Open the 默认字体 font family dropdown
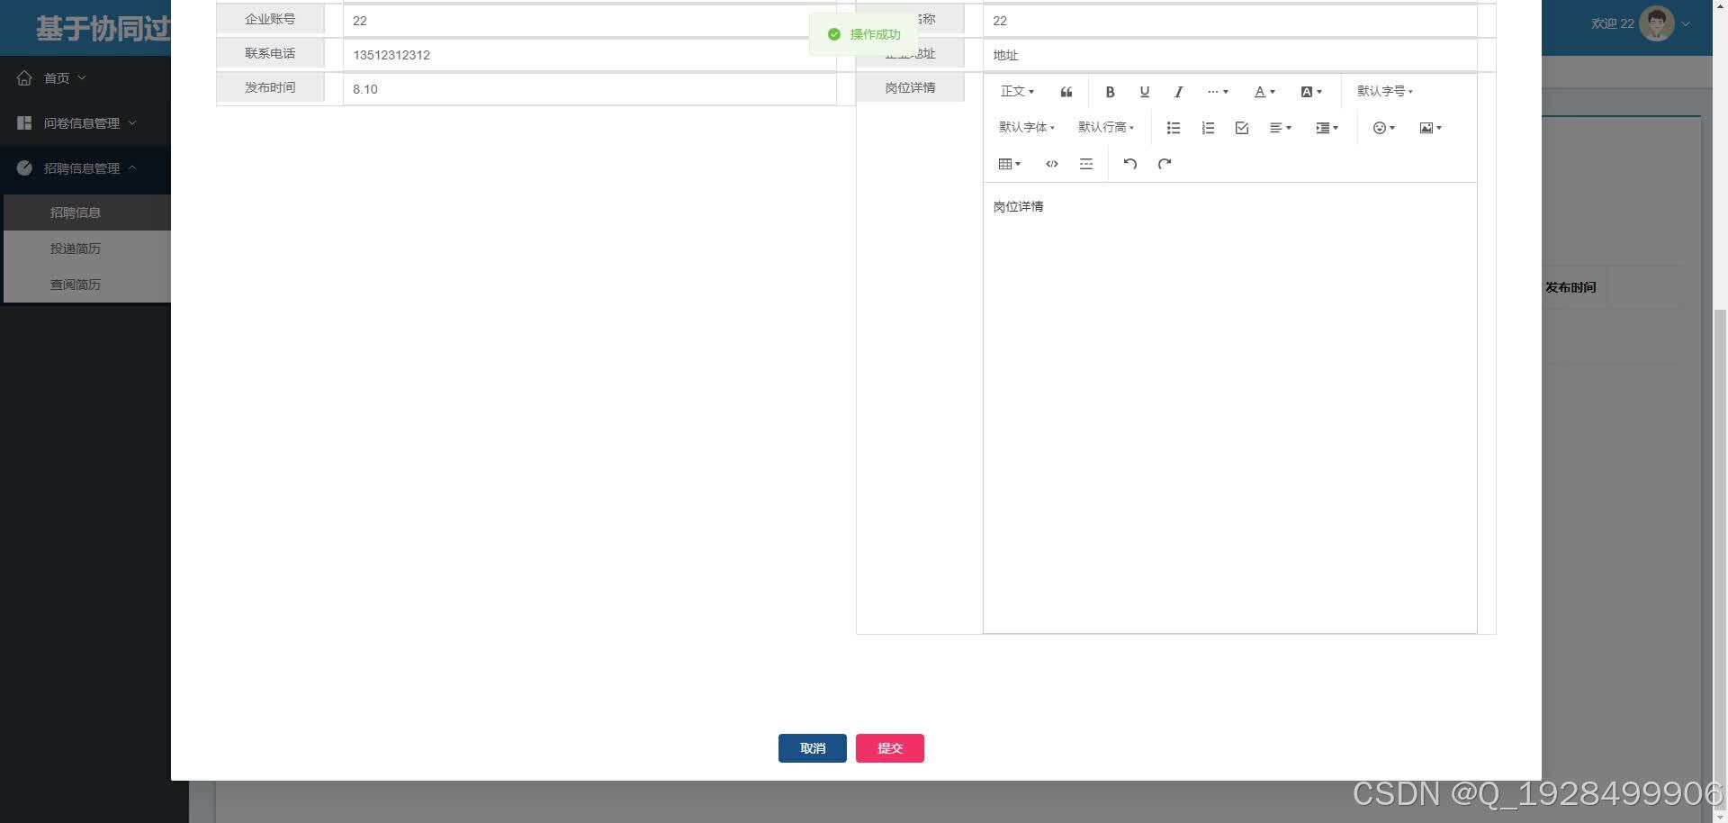This screenshot has width=1728, height=823. coord(1026,128)
